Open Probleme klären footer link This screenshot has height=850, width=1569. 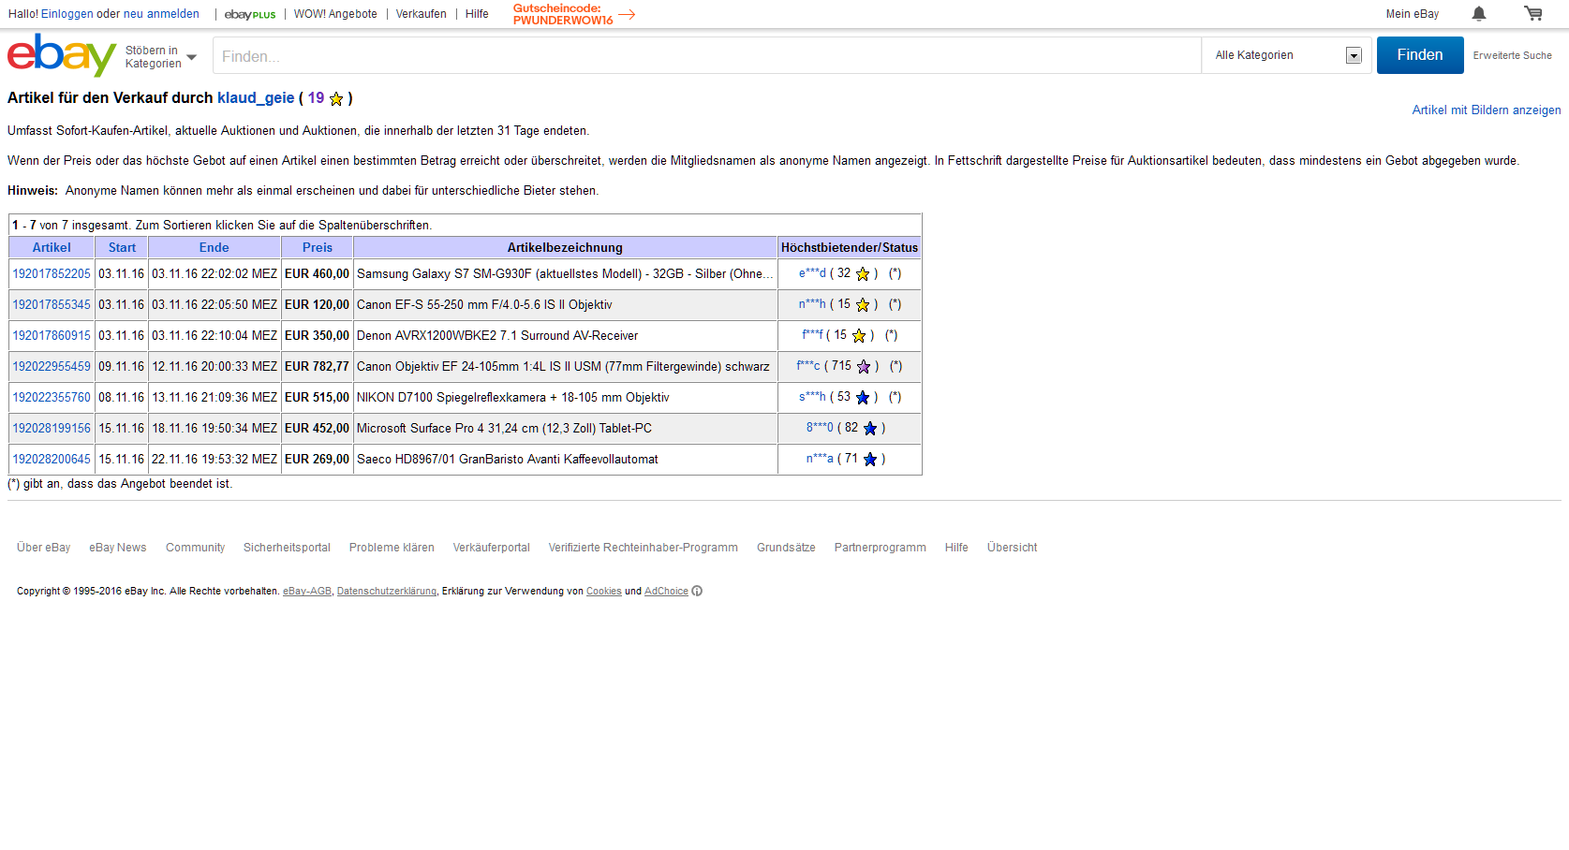coord(392,548)
